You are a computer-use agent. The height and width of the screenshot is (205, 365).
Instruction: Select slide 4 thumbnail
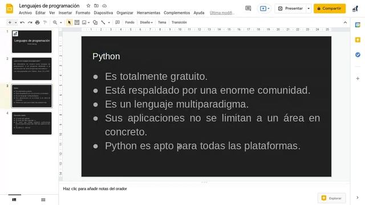32,123
